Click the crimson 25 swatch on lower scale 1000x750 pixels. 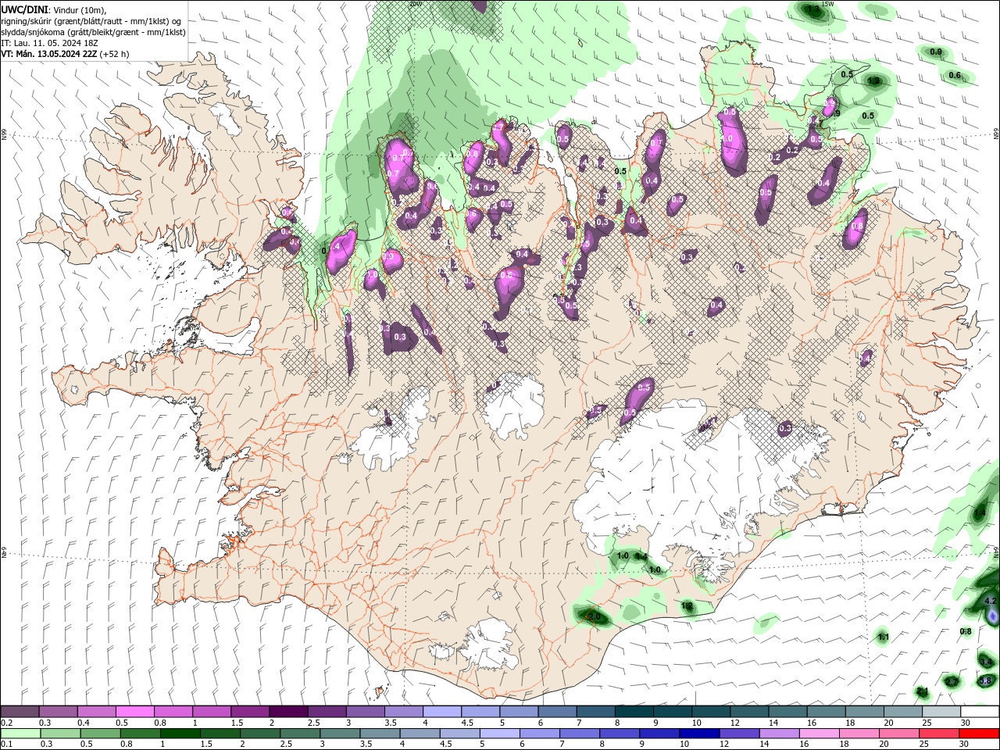tap(940, 734)
